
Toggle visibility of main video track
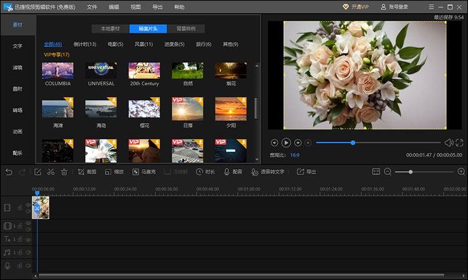(x=28, y=205)
